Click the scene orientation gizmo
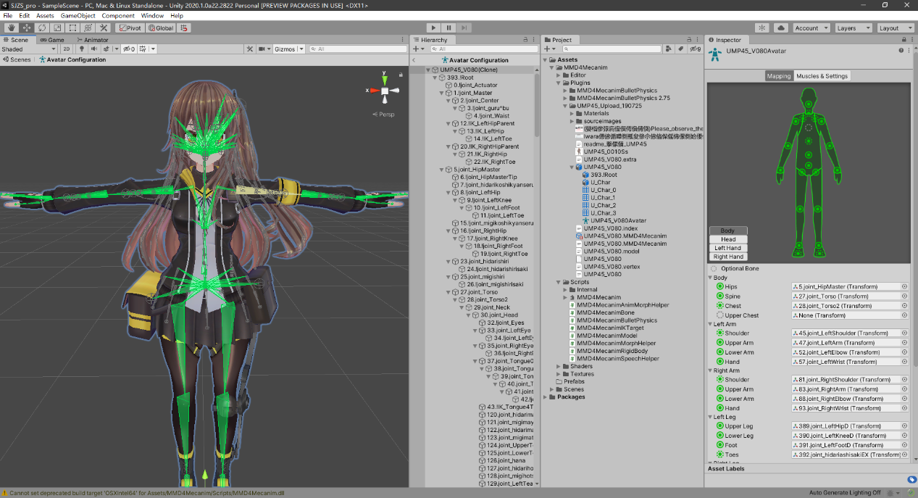 [x=385, y=91]
